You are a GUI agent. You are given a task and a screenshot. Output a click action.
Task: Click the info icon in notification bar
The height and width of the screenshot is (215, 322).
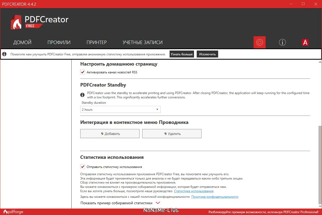[4, 54]
